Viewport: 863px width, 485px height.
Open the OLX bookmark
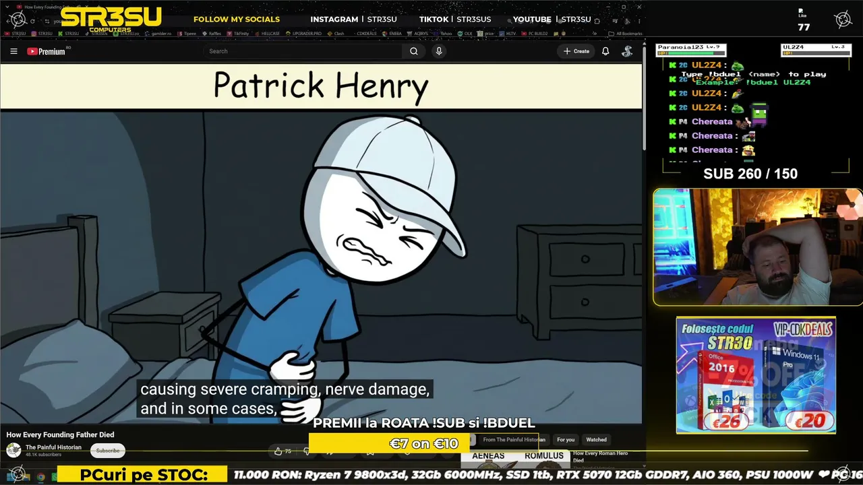click(x=465, y=33)
